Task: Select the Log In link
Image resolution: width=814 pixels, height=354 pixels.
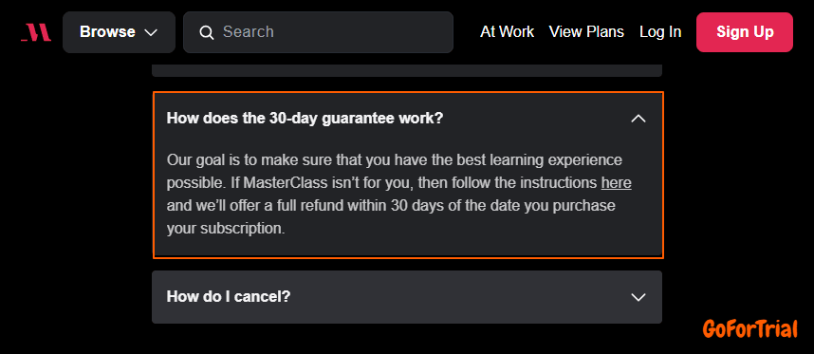Action: tap(660, 32)
